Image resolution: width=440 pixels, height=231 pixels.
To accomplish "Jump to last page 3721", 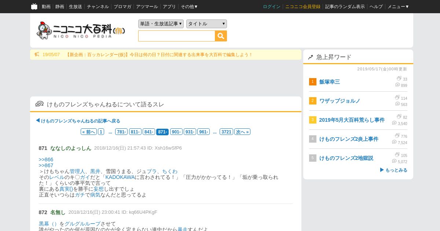I will tap(227, 132).
